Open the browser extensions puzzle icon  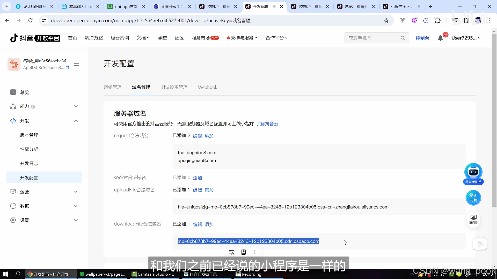coord(438,20)
